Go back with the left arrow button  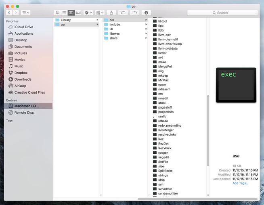[x=9, y=13]
